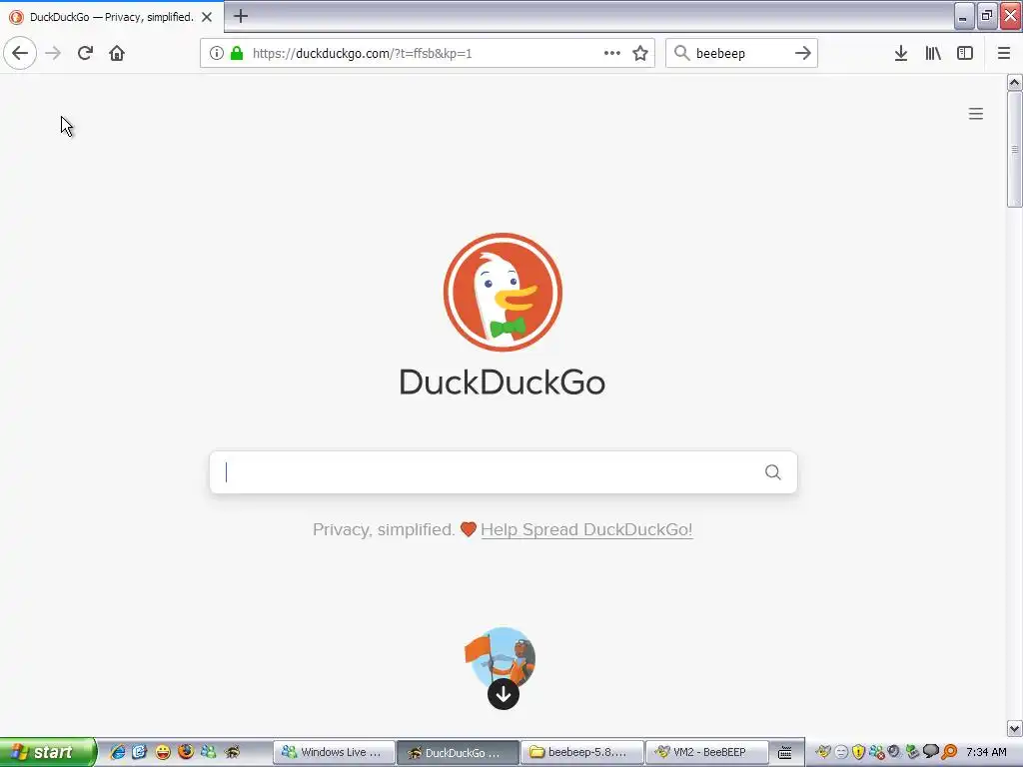Click the Messenger tray icon with red badge
The width and height of the screenshot is (1023, 767).
click(877, 752)
